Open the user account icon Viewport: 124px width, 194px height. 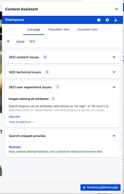pos(116,20)
